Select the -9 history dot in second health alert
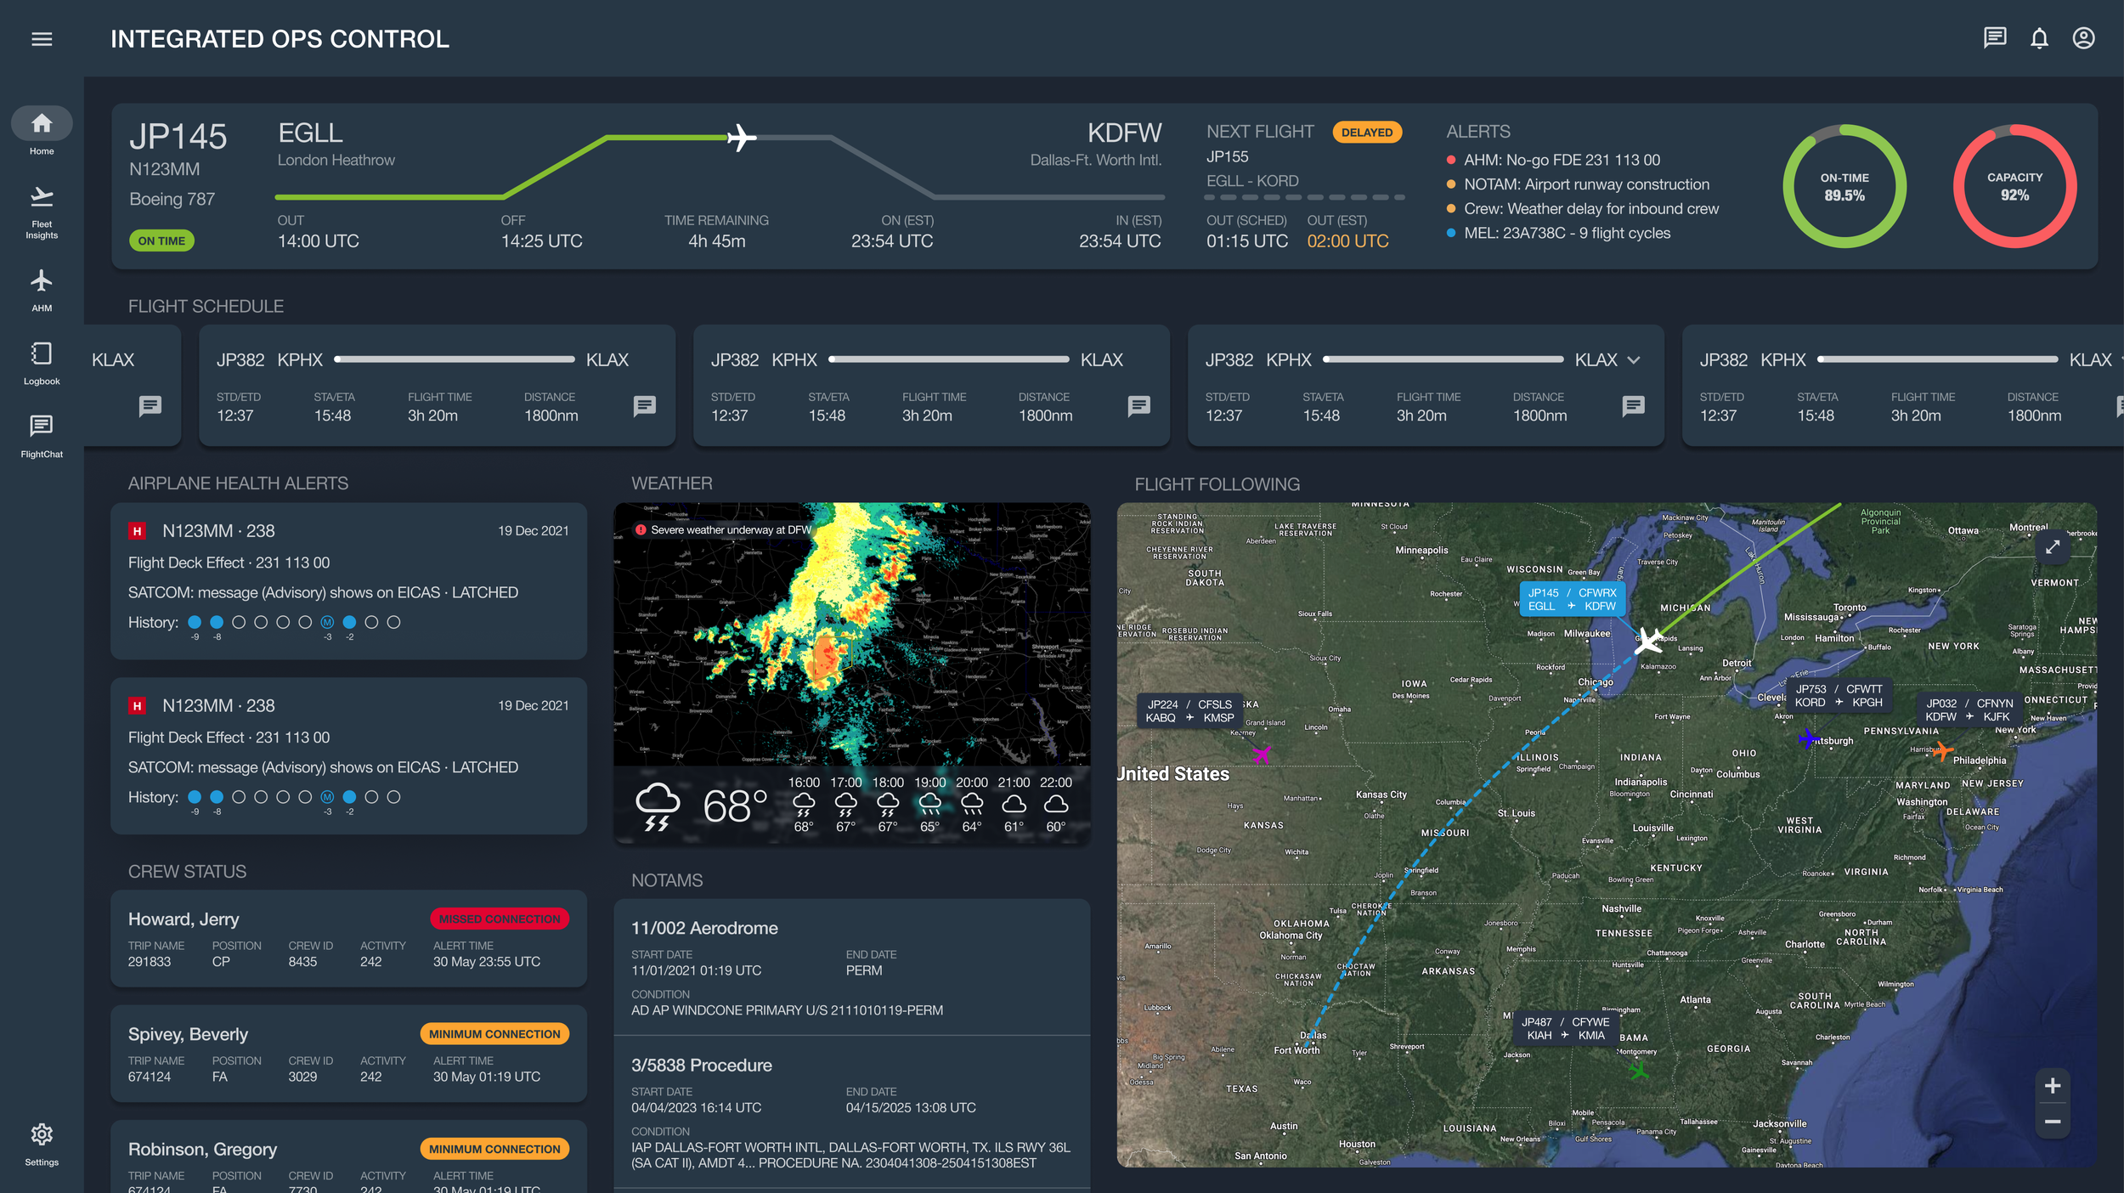This screenshot has height=1193, width=2124. click(x=195, y=797)
